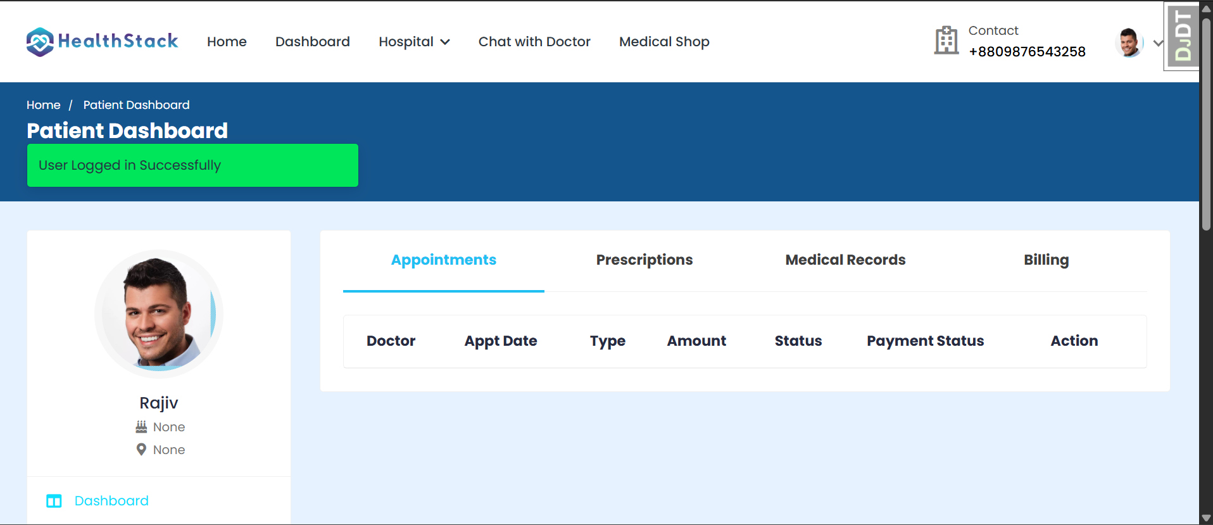
Task: Click the sidebar Dashboard panel icon
Action: pos(54,501)
